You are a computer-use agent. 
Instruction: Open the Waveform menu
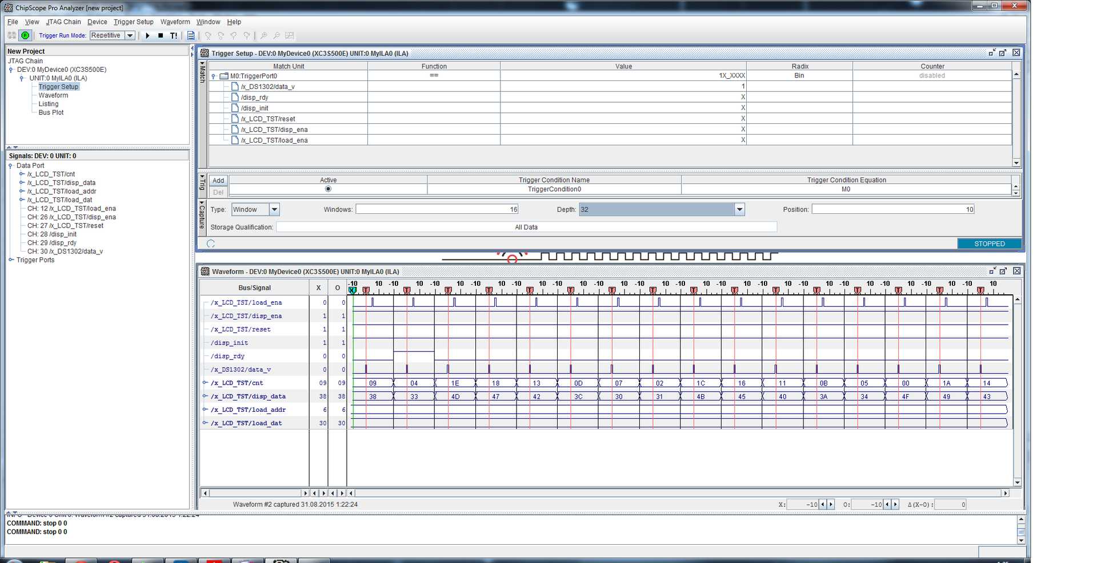point(175,22)
